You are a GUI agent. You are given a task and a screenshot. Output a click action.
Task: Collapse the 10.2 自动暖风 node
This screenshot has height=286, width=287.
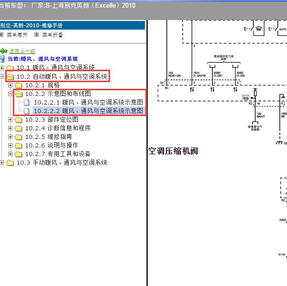(1, 76)
